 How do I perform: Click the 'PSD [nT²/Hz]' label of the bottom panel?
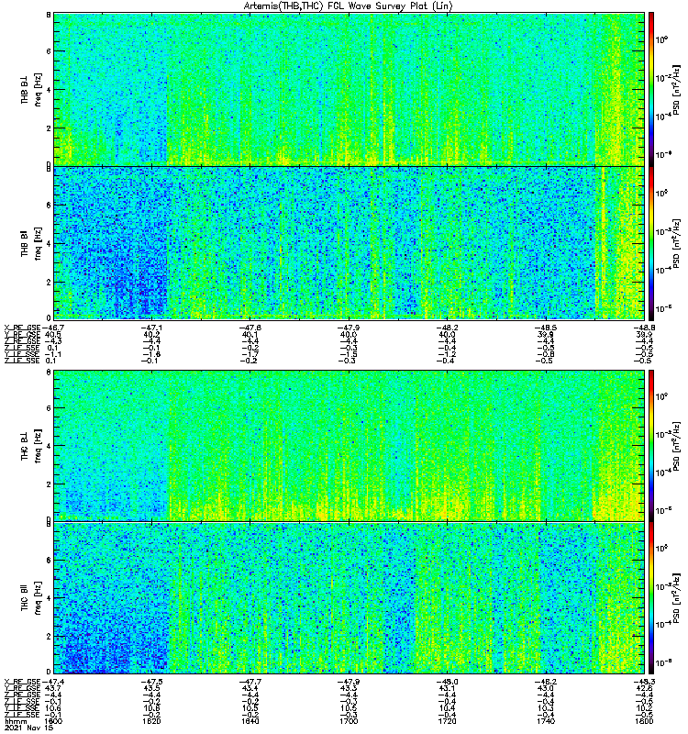(677, 598)
